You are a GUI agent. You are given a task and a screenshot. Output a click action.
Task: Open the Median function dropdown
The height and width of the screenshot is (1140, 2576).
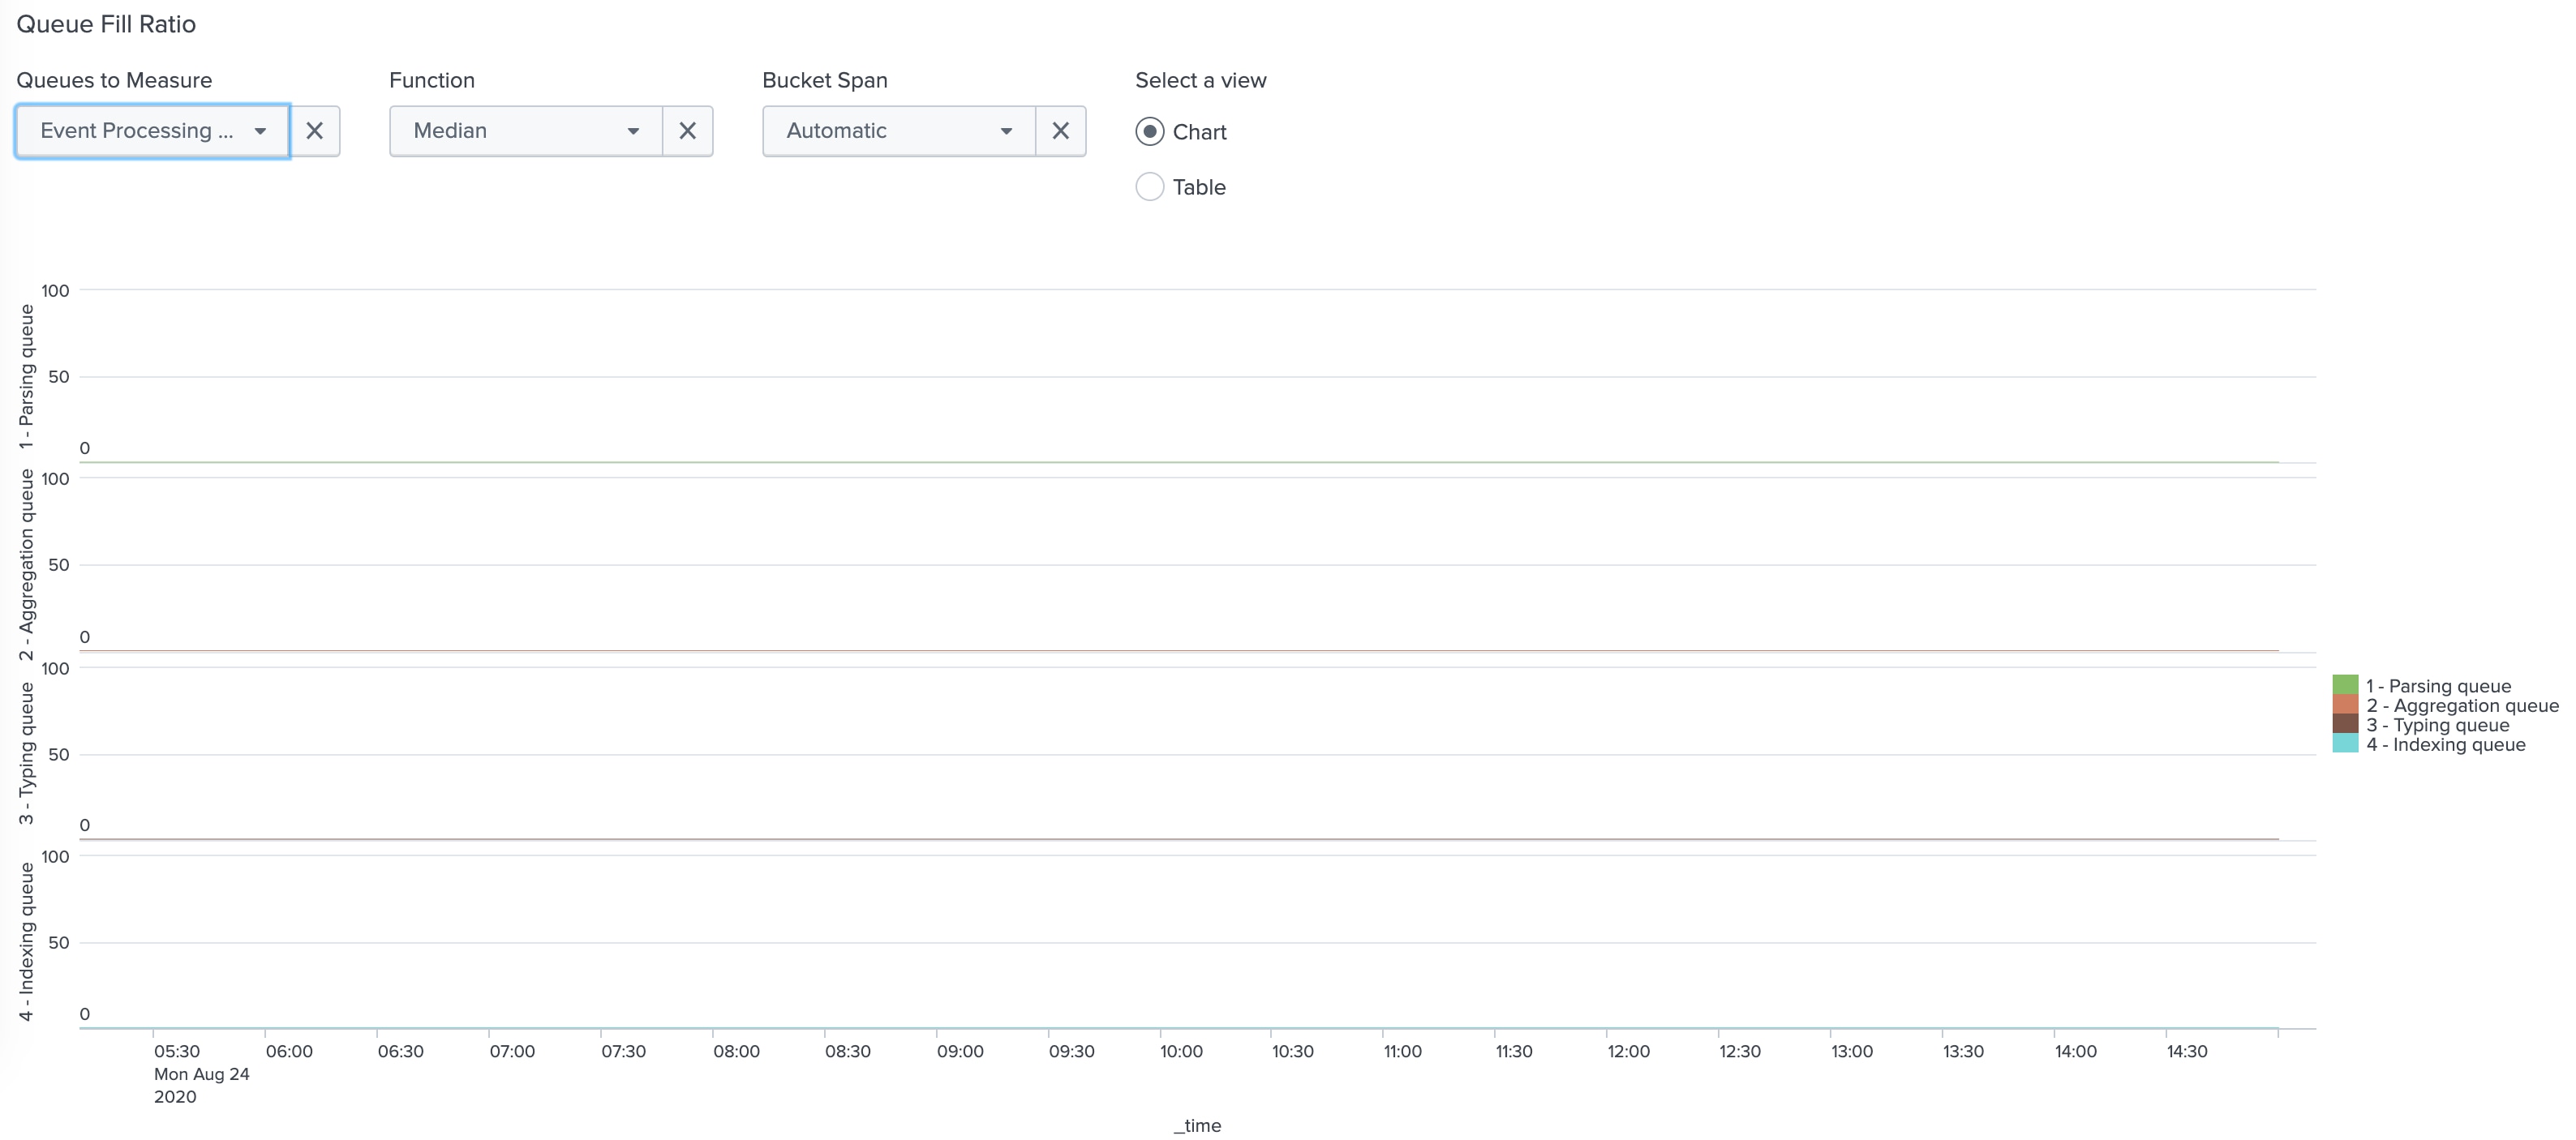pyautogui.click(x=526, y=131)
